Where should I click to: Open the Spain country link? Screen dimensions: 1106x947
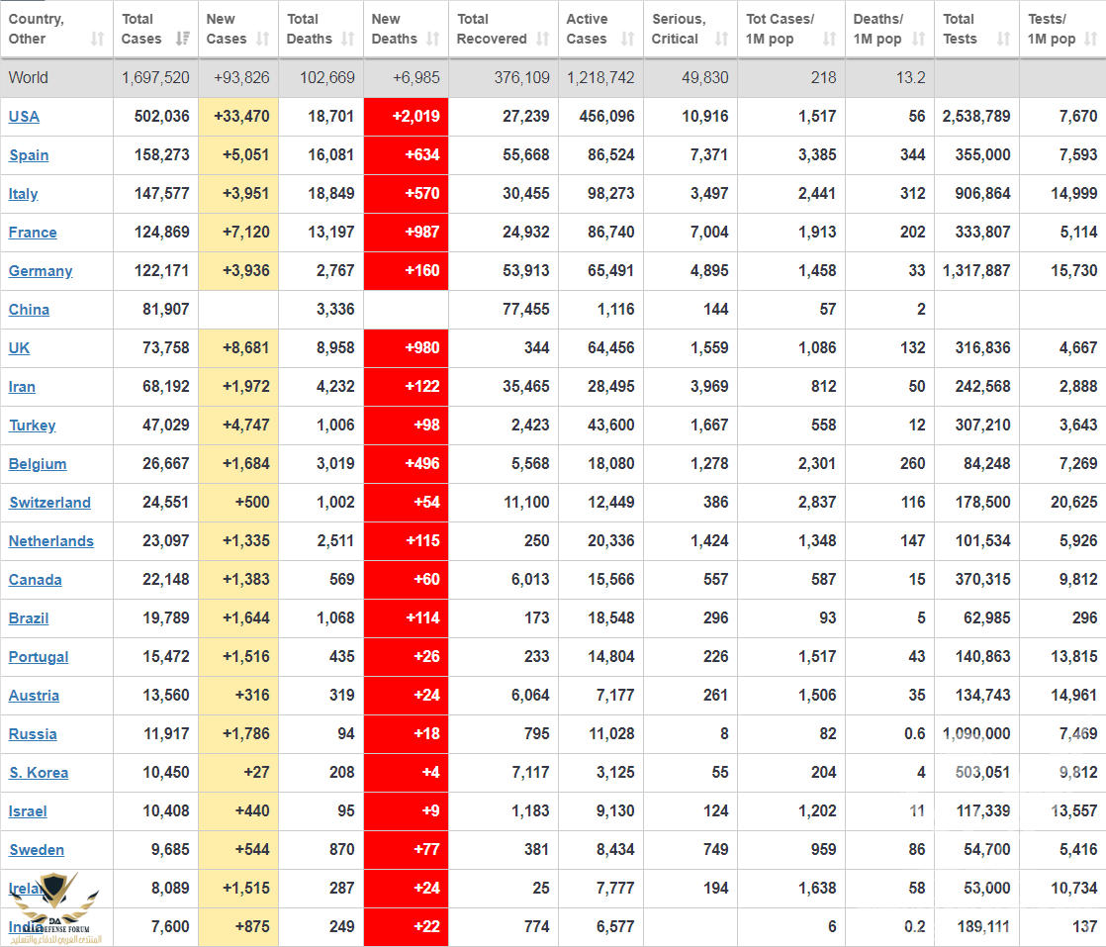(x=29, y=155)
